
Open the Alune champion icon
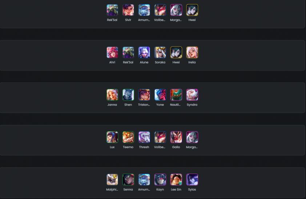144,52
